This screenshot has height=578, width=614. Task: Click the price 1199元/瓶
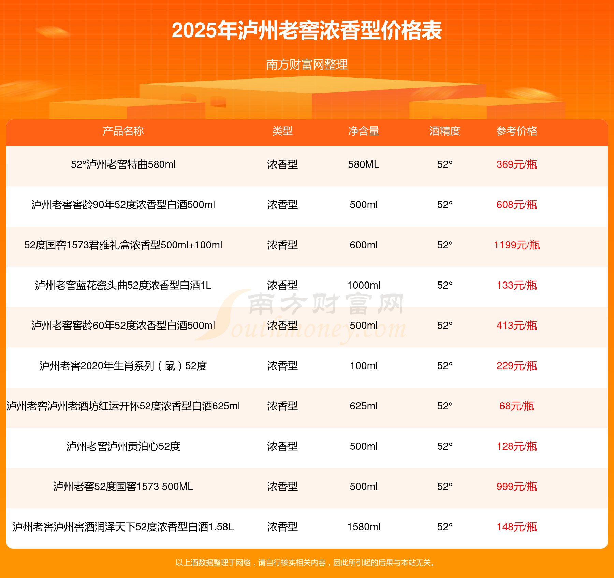[x=517, y=245]
